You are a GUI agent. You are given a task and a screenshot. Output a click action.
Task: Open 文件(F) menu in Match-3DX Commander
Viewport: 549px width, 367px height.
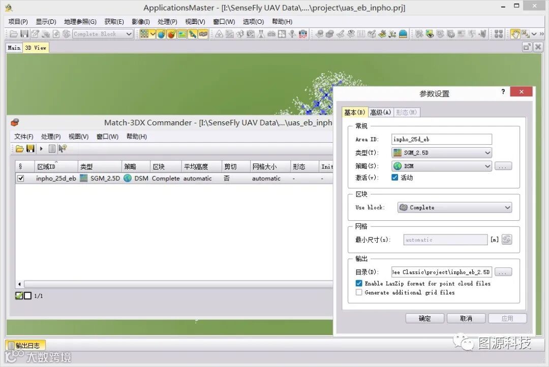[x=23, y=137]
